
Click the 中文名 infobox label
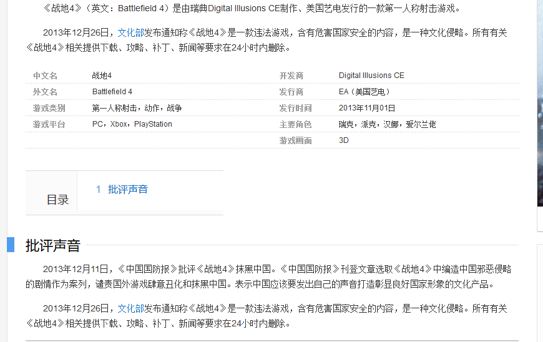(45, 76)
